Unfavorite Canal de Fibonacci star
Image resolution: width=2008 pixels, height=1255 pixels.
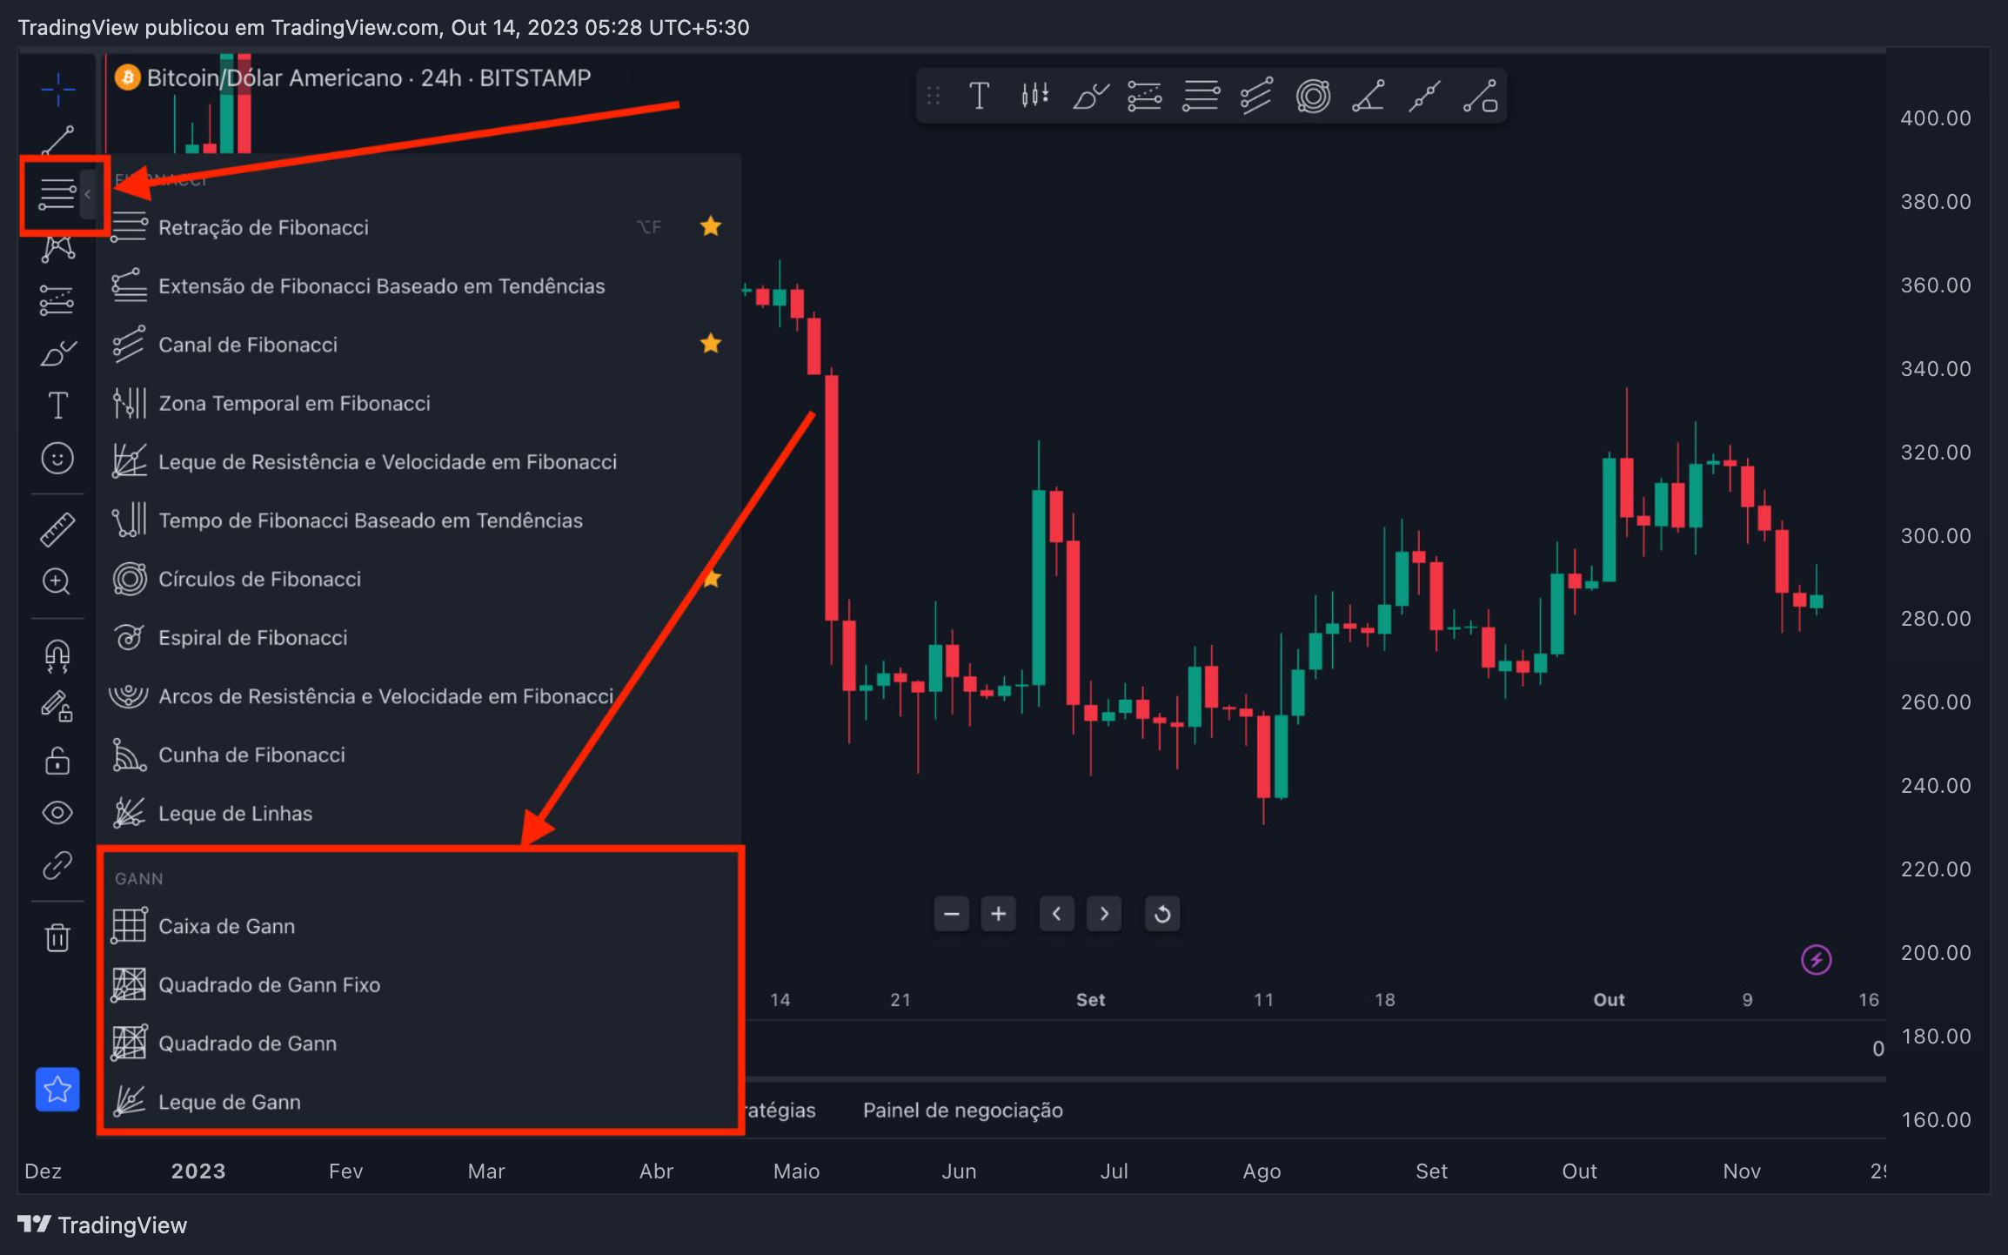[x=711, y=344]
